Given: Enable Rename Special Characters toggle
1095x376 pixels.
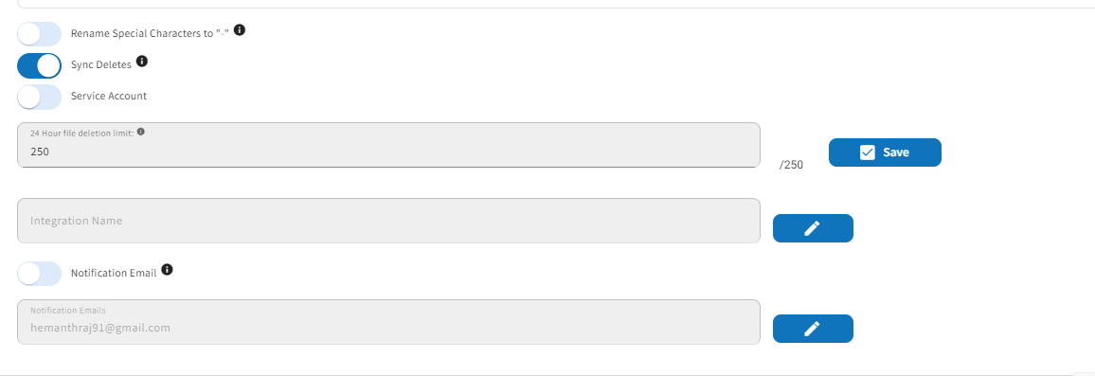Looking at the screenshot, I should (39, 33).
